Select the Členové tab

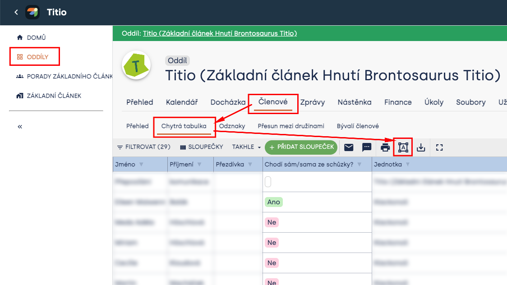click(x=273, y=102)
